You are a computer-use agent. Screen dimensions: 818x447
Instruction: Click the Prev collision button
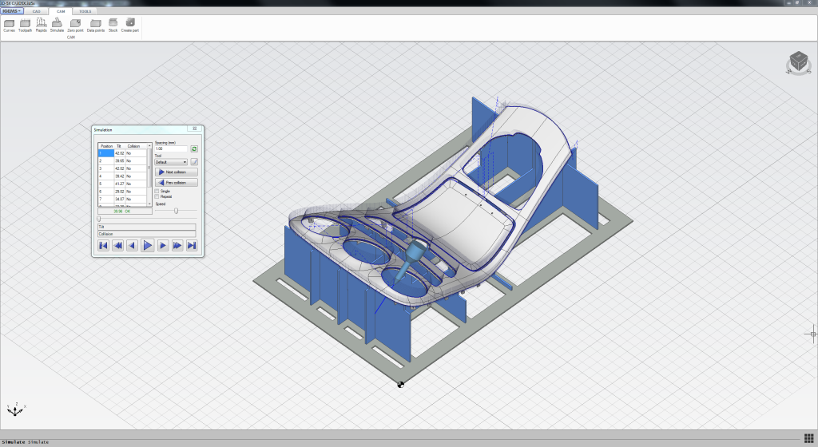pyautogui.click(x=177, y=182)
